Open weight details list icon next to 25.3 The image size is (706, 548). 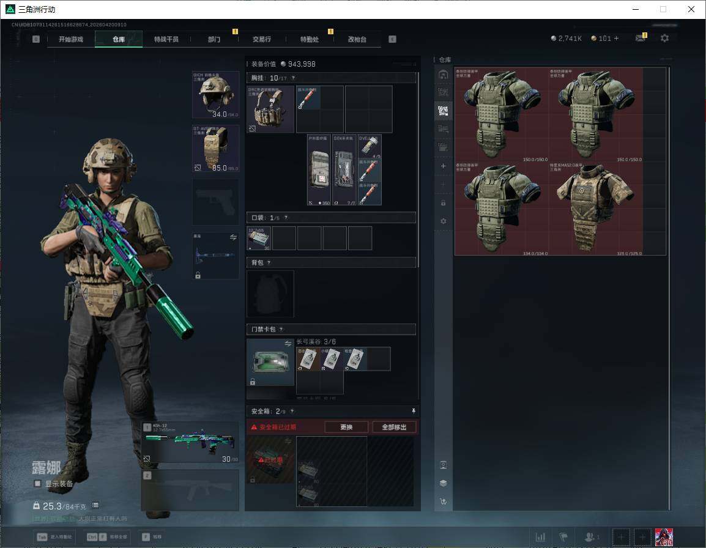point(95,505)
